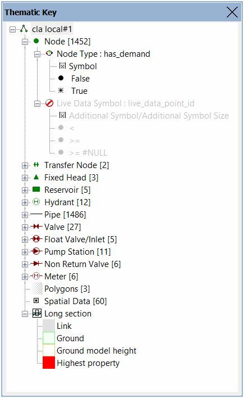Select the Fixed Head triangle icon
This screenshot has width=244, height=398.
(36, 177)
